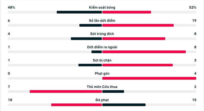Viewport: 204px width, 111px height.
Task: Click red bar for 7 saves
Action: (x=66, y=92)
